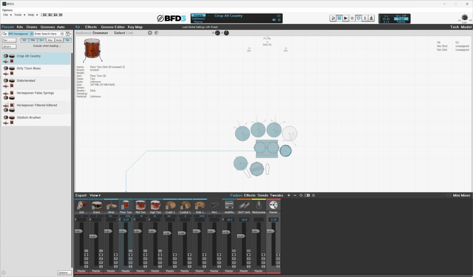
Task: Toggle the Grv include filter
Action: click(x=42, y=40)
